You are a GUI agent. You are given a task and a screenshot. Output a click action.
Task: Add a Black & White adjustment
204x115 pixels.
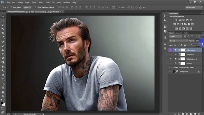coord(182,24)
